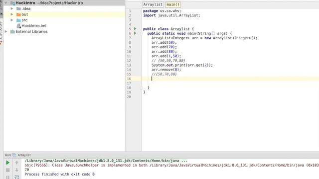Click the pause output icon in Run panel
This screenshot has height=179, width=319.
(8, 177)
